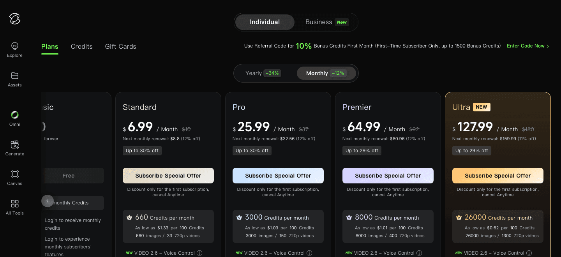Open the Credits tab

click(x=82, y=46)
